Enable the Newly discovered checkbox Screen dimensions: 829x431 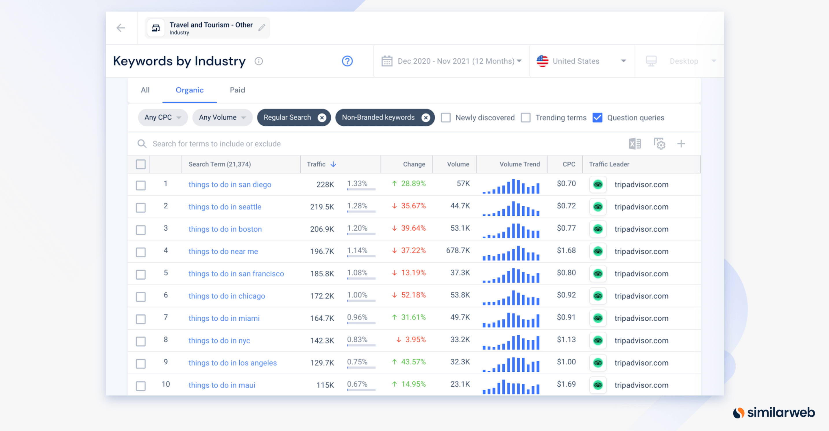tap(446, 118)
